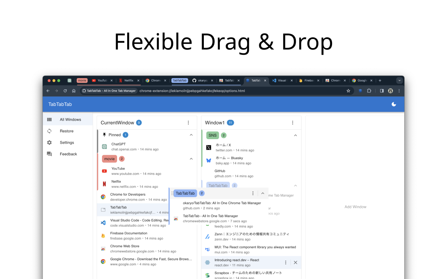446x279 pixels.
Task: Click the Visual Studio Code favicon
Action: tap(103, 223)
